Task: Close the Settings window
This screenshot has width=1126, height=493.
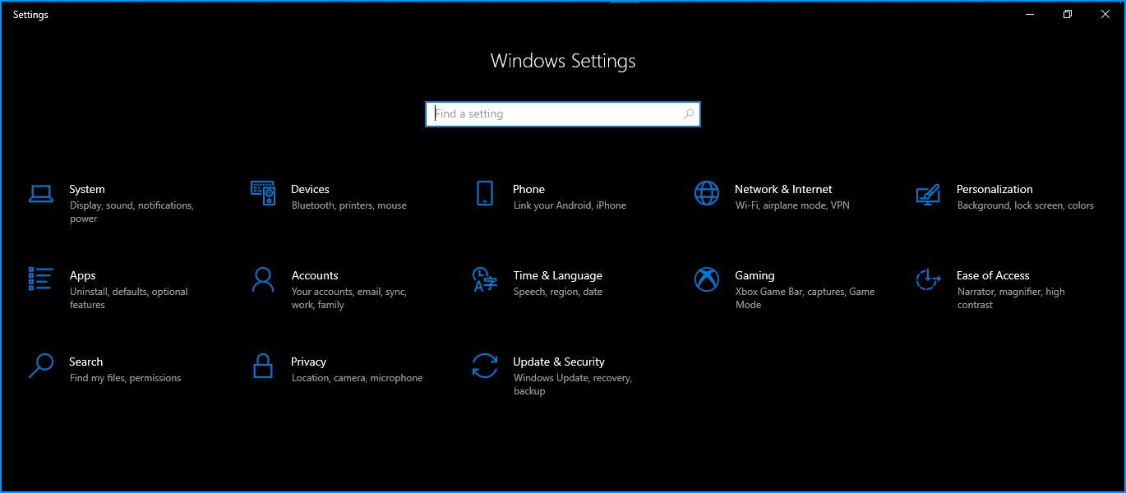Action: (1105, 14)
